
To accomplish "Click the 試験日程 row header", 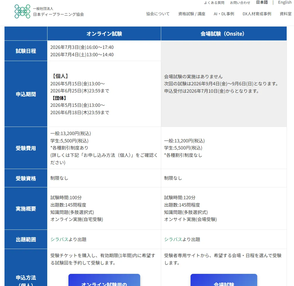I will (x=26, y=51).
